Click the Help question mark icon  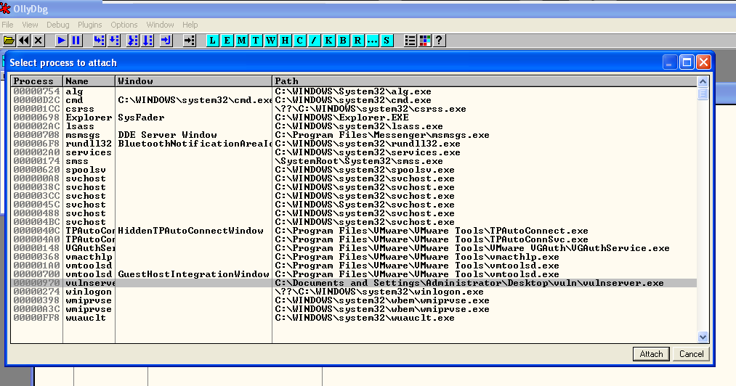coord(439,41)
